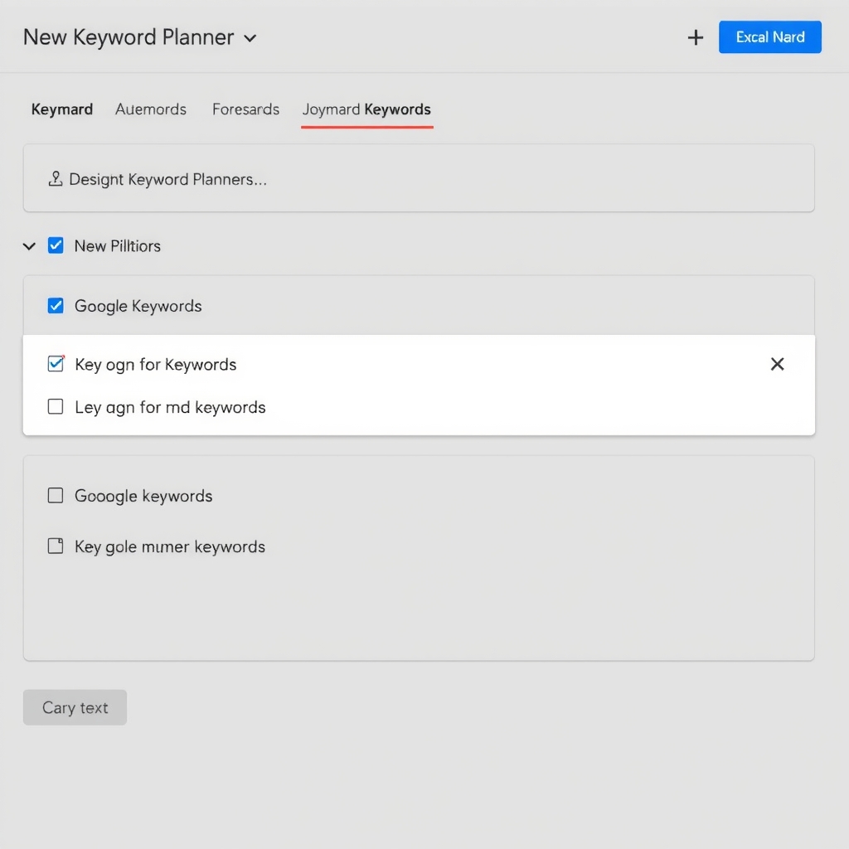This screenshot has width=849, height=849.
Task: Switch to the Keymard tab
Action: (61, 109)
